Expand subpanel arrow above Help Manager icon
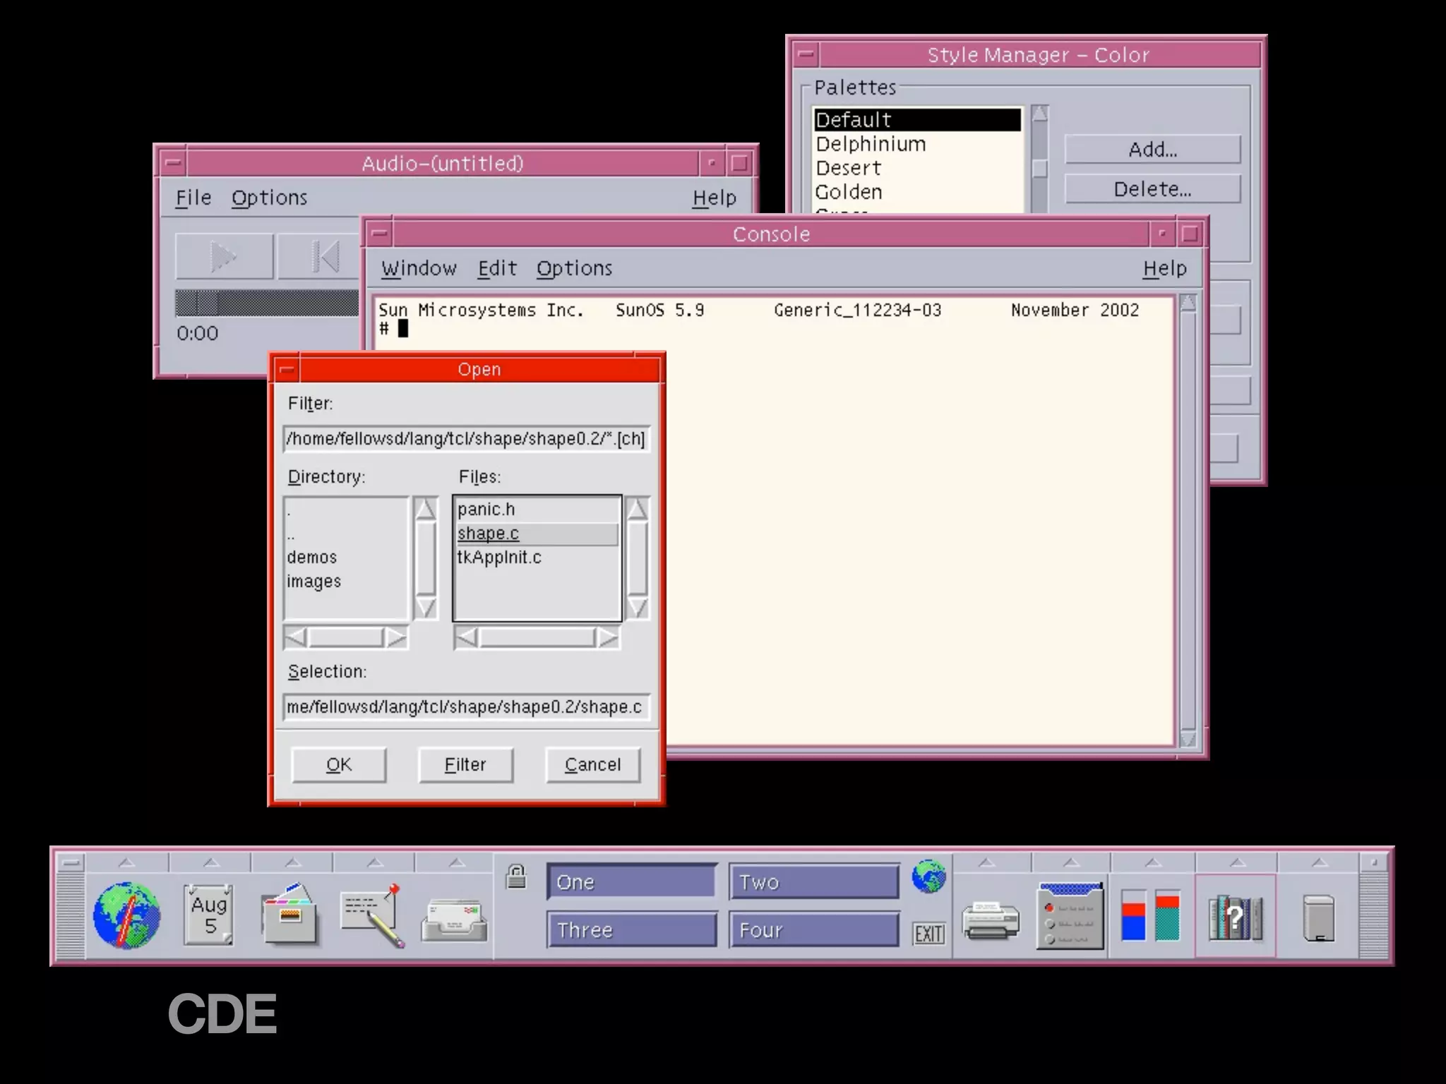The height and width of the screenshot is (1084, 1446). (x=1236, y=862)
